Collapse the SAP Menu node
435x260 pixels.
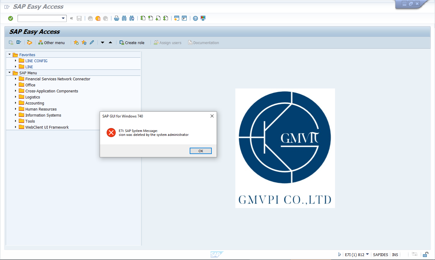[x=10, y=73]
